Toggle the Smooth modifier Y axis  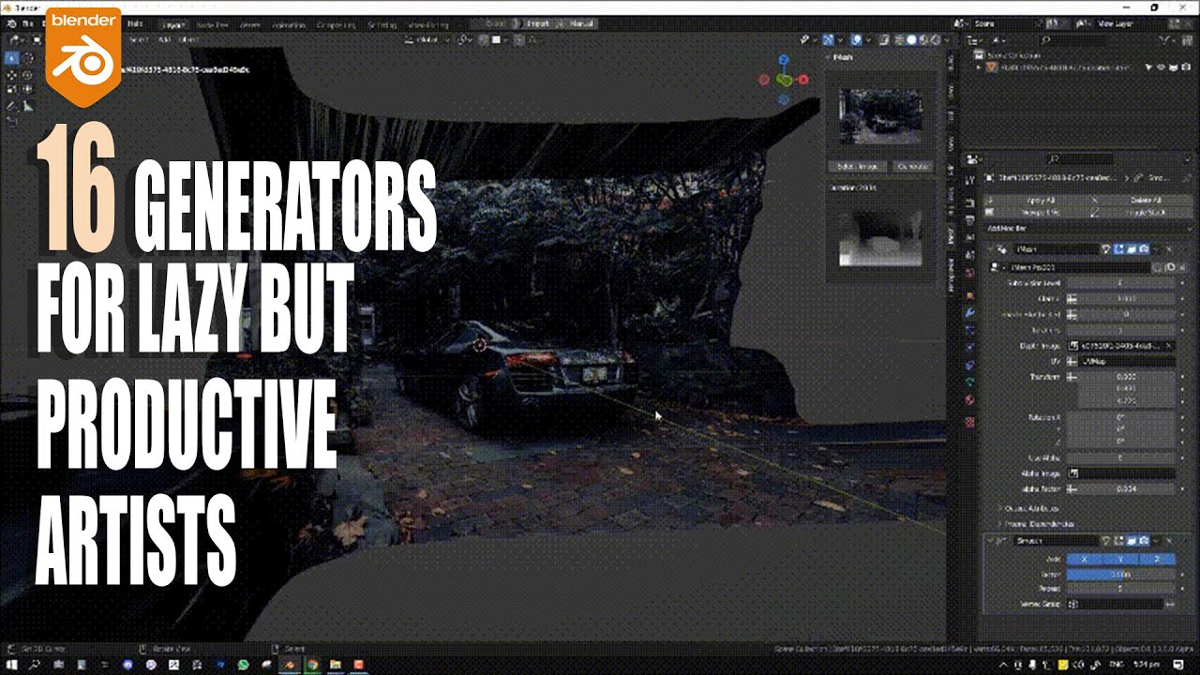[1121, 559]
